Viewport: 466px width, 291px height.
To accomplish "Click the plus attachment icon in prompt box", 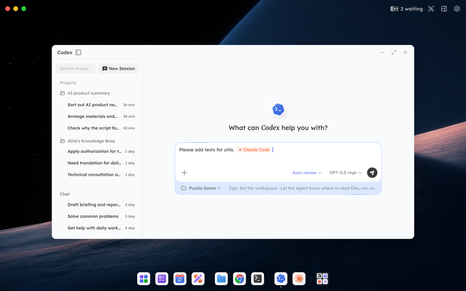I will coord(185,173).
